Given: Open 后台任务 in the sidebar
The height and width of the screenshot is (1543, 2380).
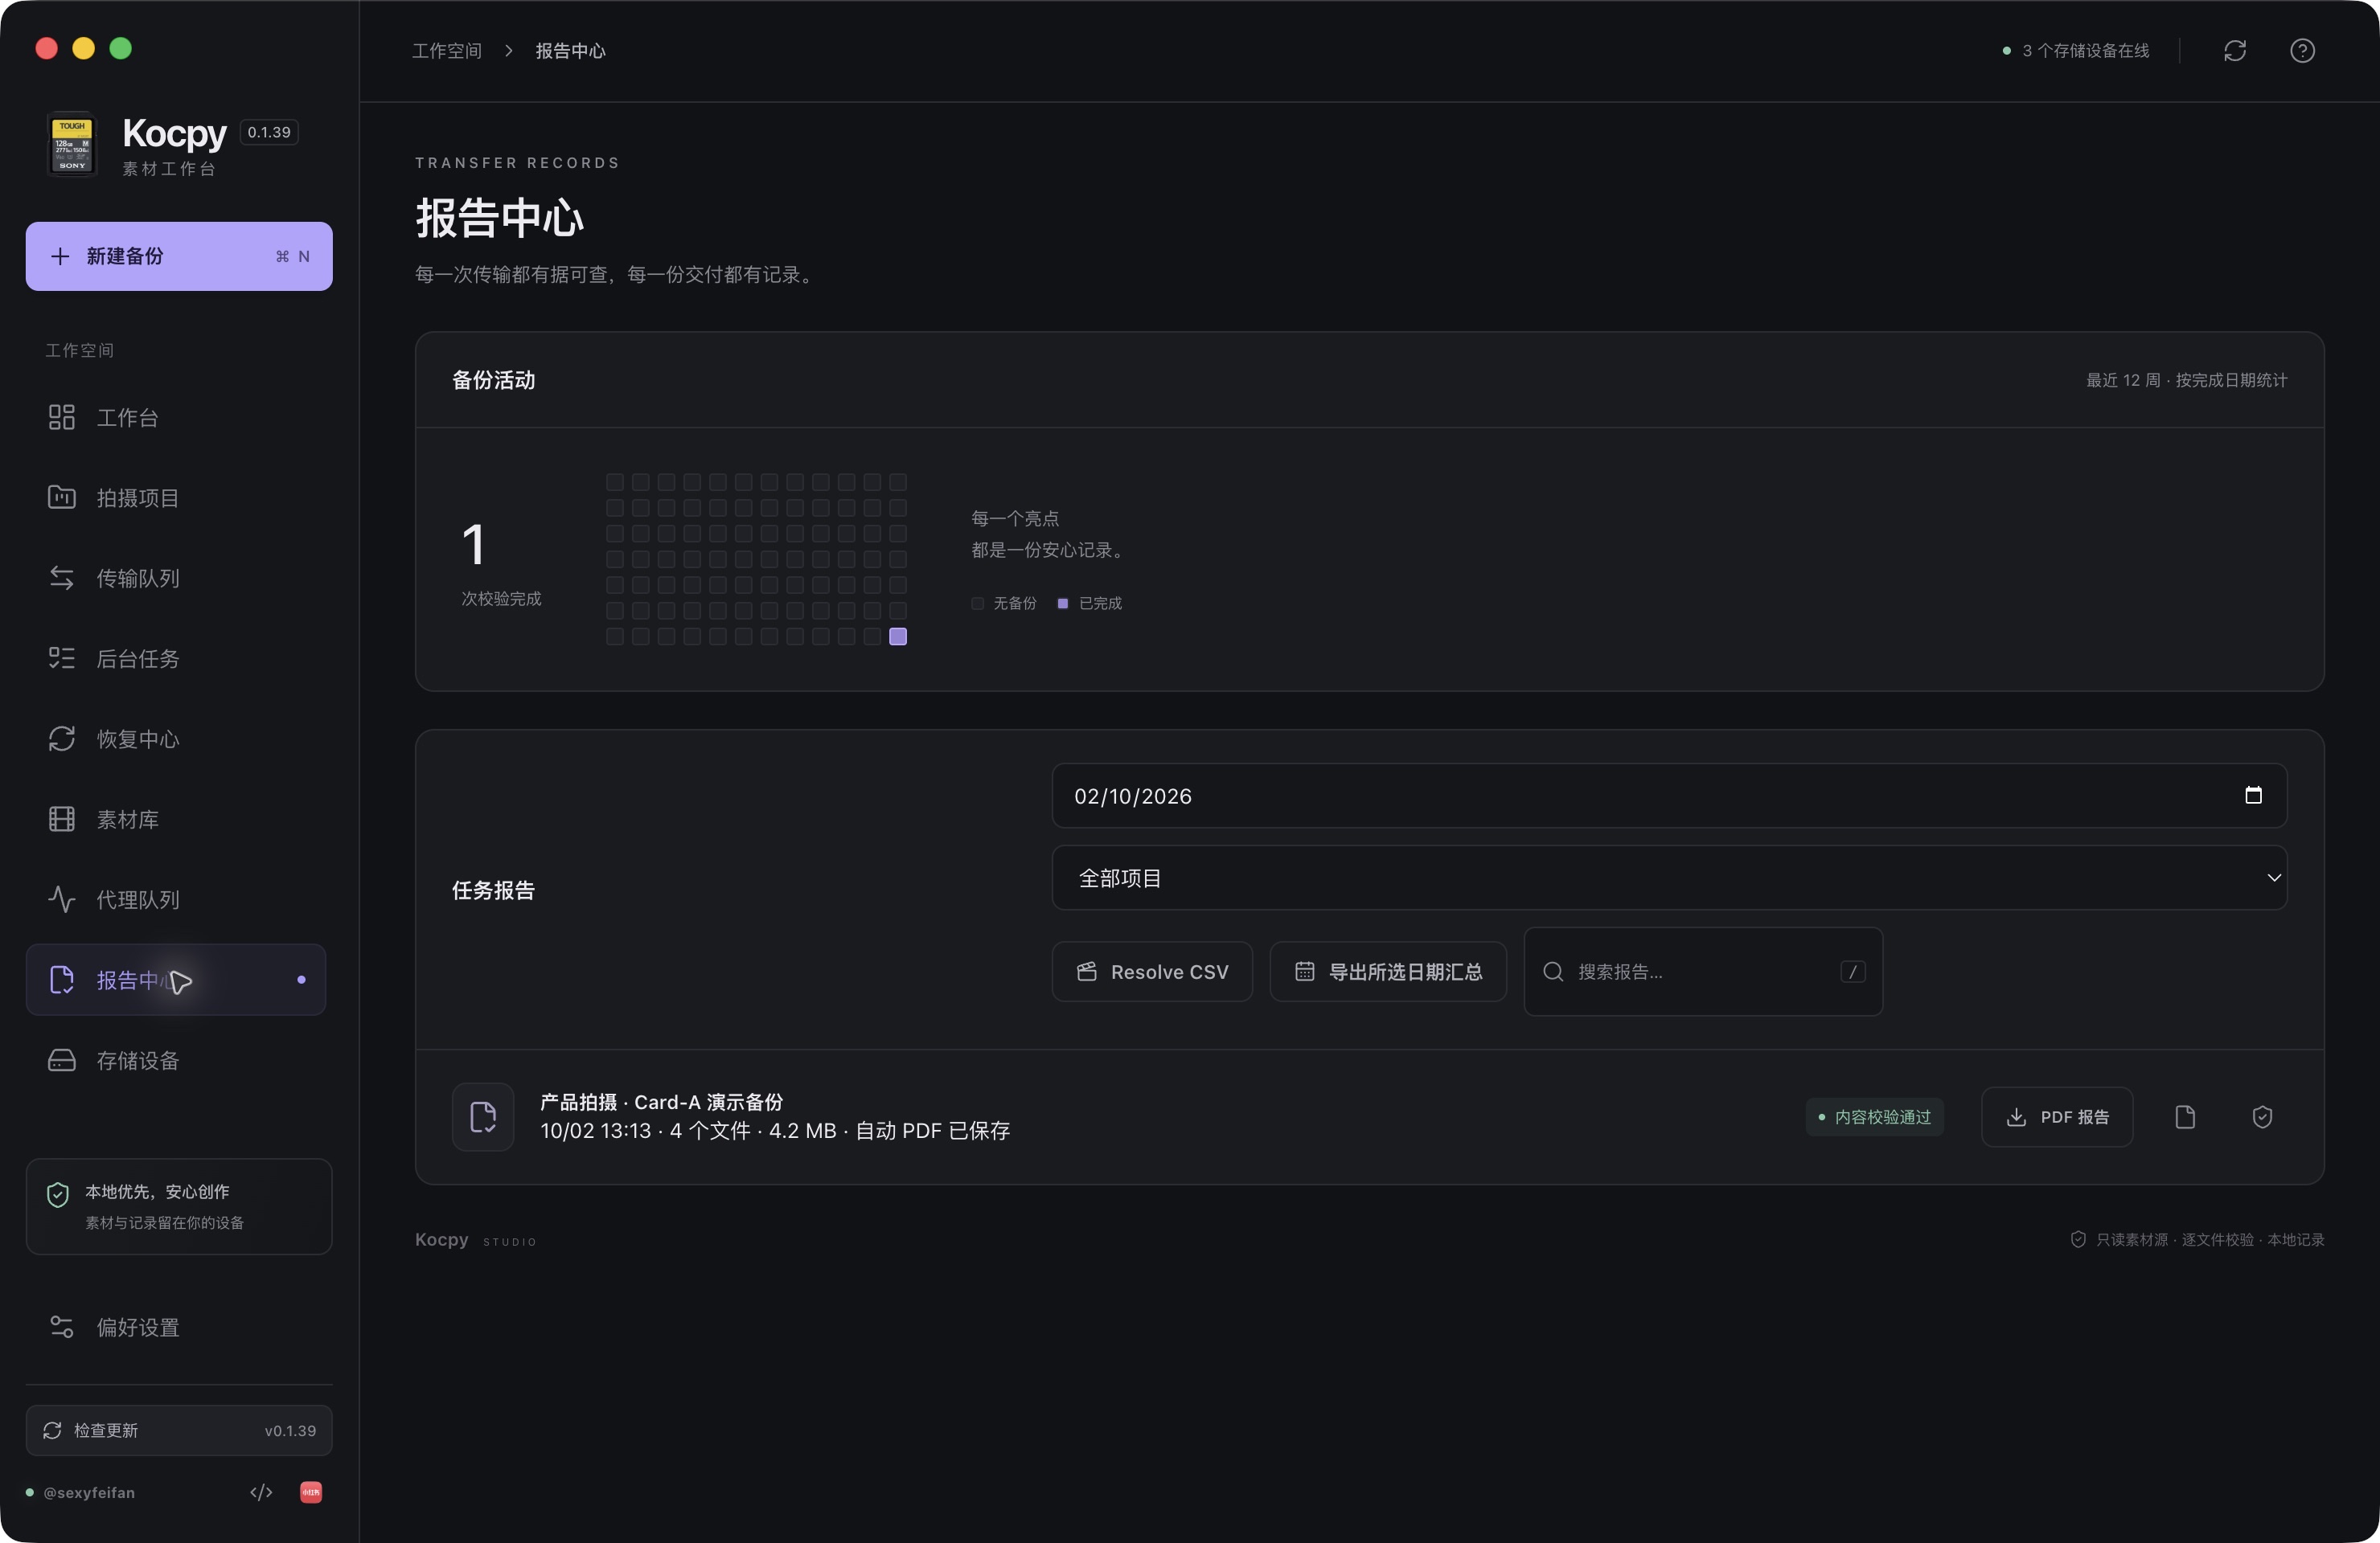Looking at the screenshot, I should pos(176,657).
